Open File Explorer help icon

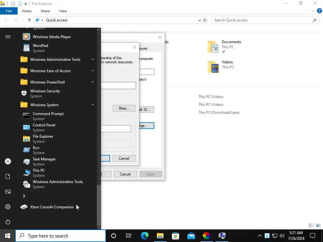coord(319,11)
